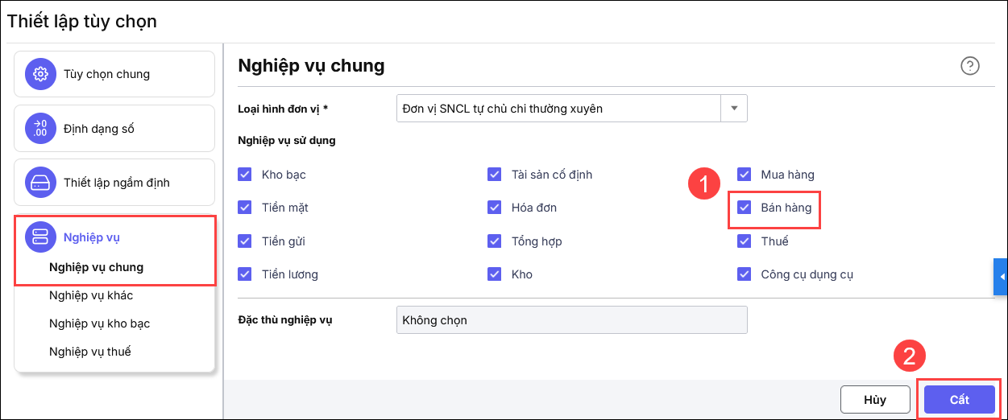Toggle the Tiền lương checkbox
The width and height of the screenshot is (1008, 420).
tap(245, 274)
